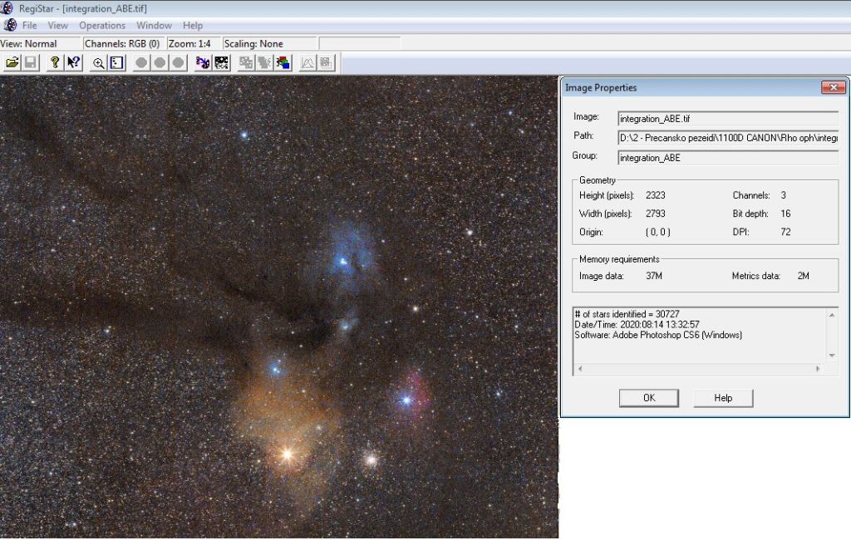This screenshot has width=851, height=540.
Task: Click the Help button in the dialog
Action: [x=723, y=398]
